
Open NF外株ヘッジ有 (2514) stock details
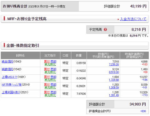12,84
